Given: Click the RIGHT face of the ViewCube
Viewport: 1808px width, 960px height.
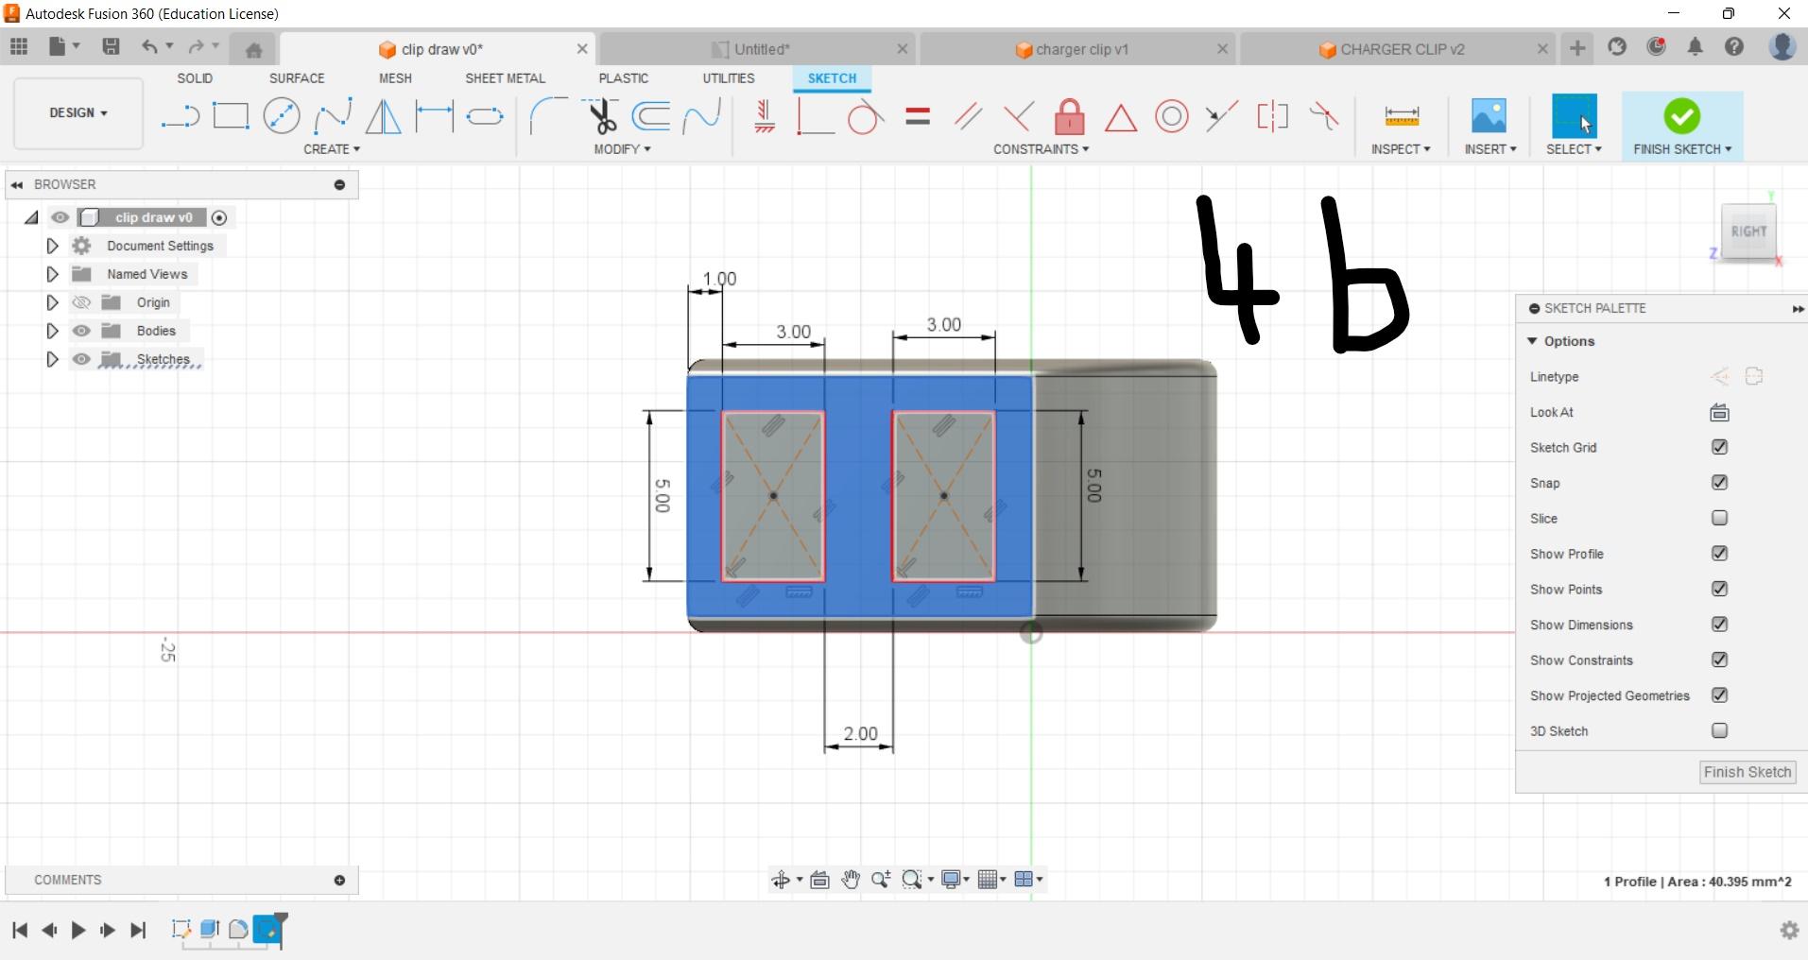Looking at the screenshot, I should pos(1749,231).
